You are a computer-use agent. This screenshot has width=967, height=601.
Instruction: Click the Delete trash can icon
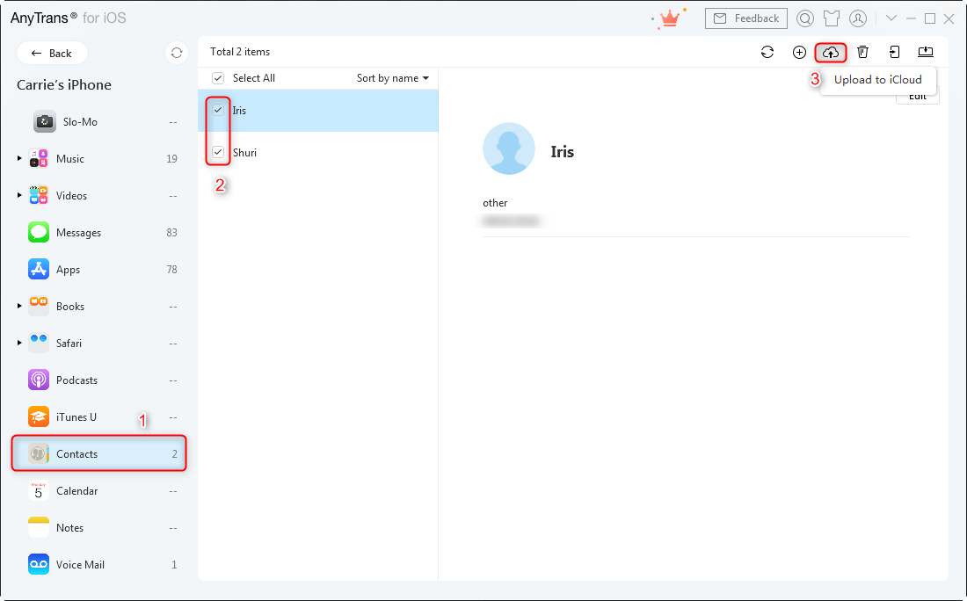[x=862, y=53]
